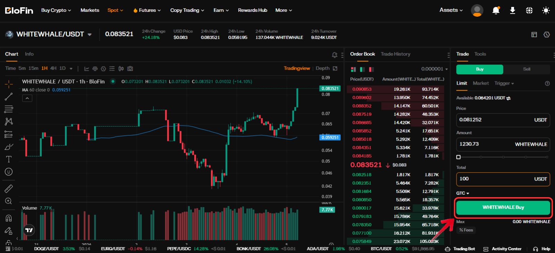Select the Market order type tab

point(480,83)
